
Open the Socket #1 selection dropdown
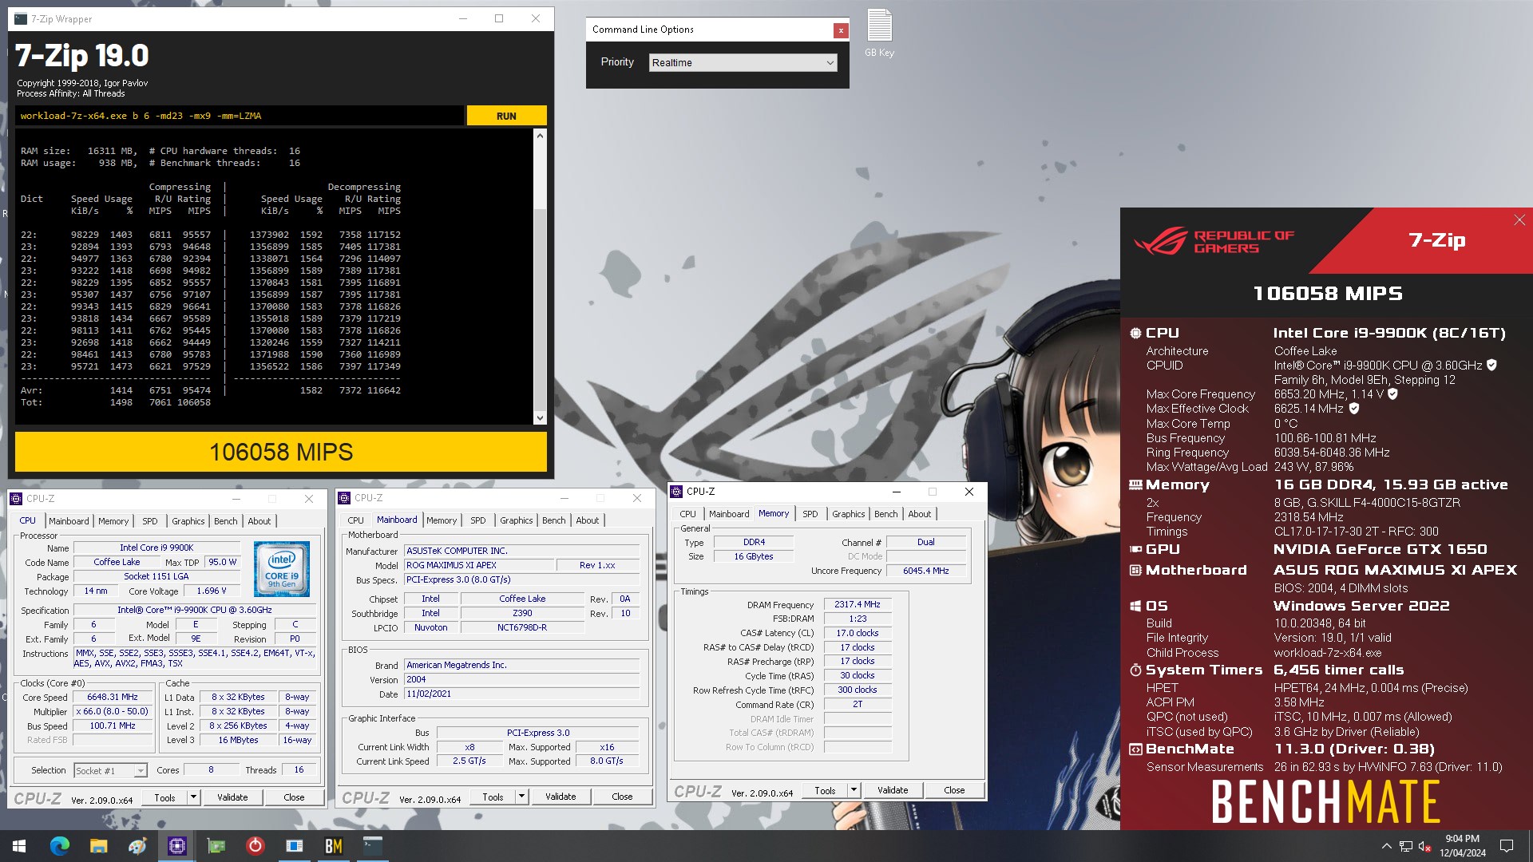click(110, 770)
